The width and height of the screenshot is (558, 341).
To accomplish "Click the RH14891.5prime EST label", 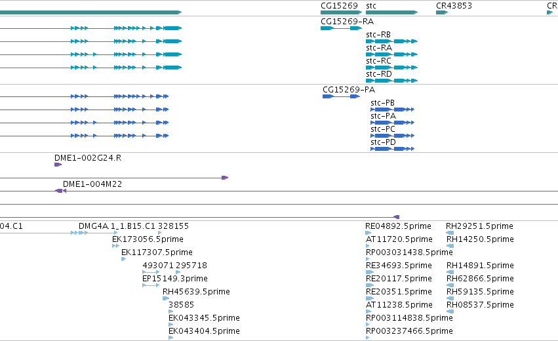I will click(x=480, y=266).
